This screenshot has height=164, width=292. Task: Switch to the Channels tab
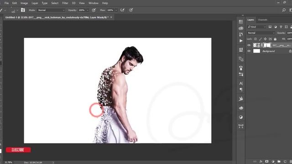click(x=263, y=20)
